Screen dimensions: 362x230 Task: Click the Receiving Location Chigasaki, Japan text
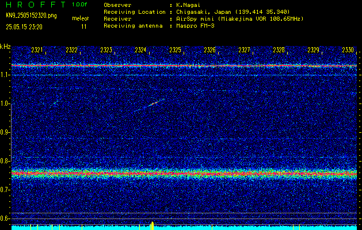(233, 12)
